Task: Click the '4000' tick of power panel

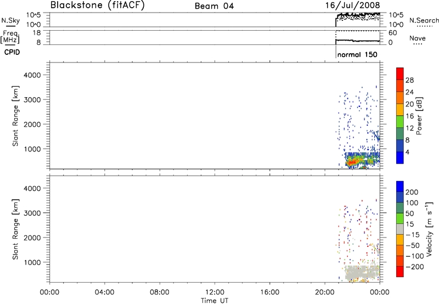Action: [x=32, y=75]
